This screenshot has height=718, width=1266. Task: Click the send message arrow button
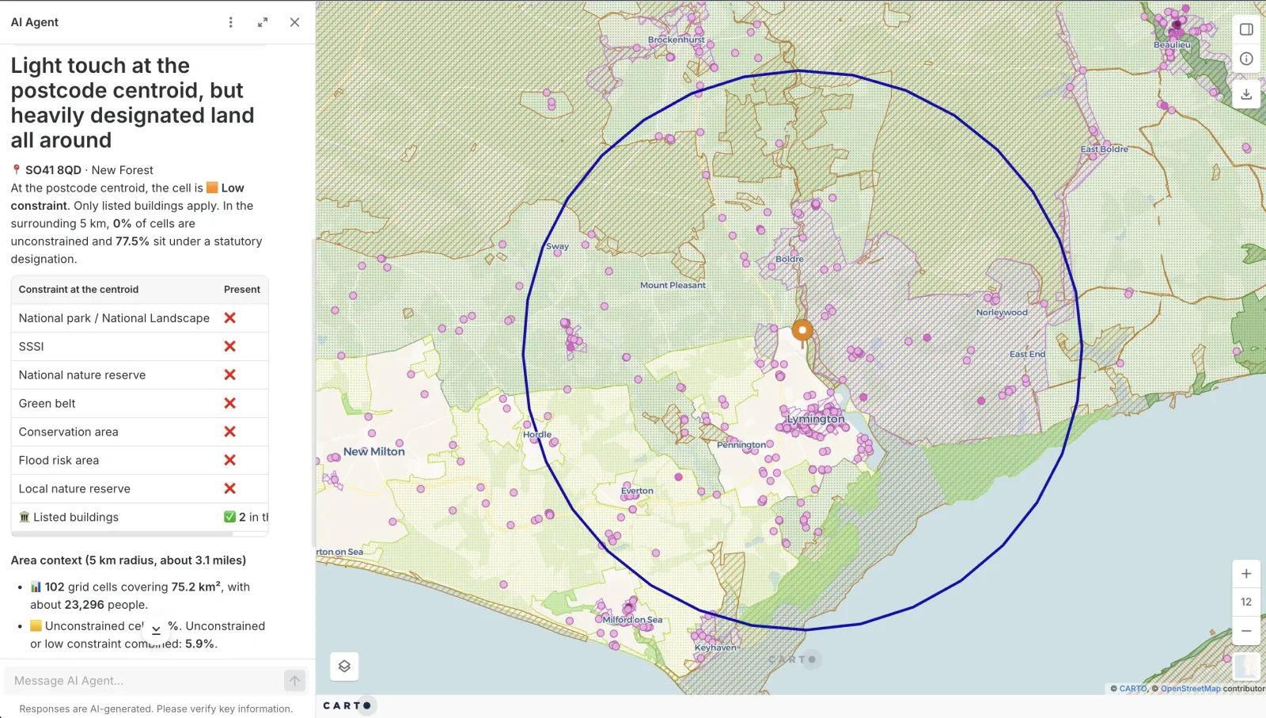point(294,681)
